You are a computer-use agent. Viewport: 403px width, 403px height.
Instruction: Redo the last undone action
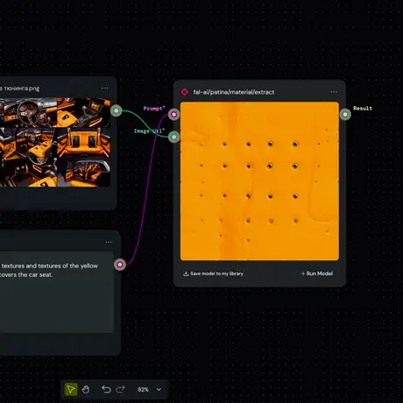click(120, 389)
